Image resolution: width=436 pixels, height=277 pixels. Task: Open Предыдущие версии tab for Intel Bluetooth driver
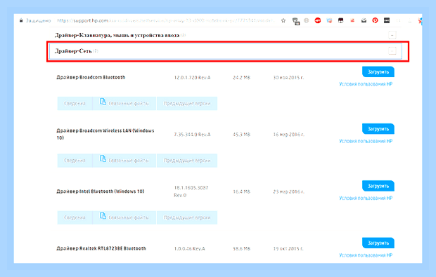coord(187,217)
